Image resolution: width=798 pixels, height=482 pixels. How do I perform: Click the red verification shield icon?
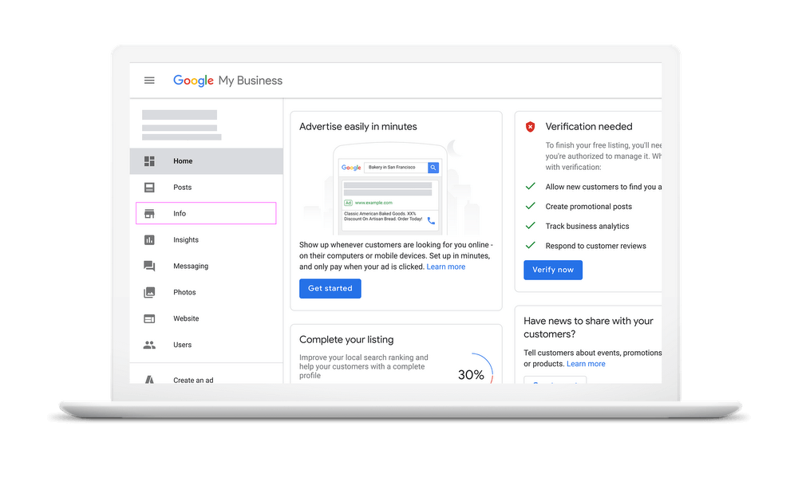[x=531, y=127]
